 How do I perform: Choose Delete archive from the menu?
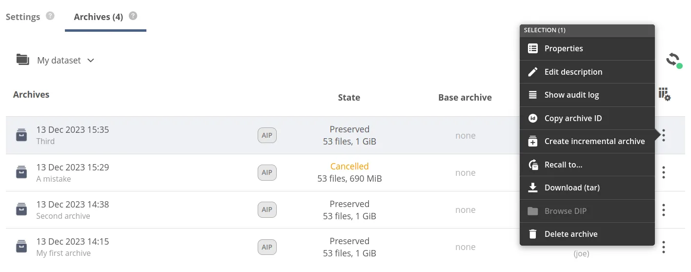tap(571, 234)
